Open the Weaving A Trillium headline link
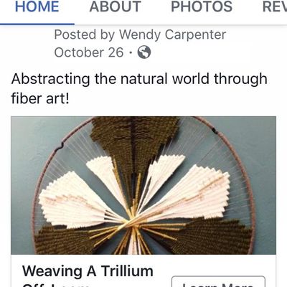This screenshot has width=287, height=287. pyautogui.click(x=88, y=271)
